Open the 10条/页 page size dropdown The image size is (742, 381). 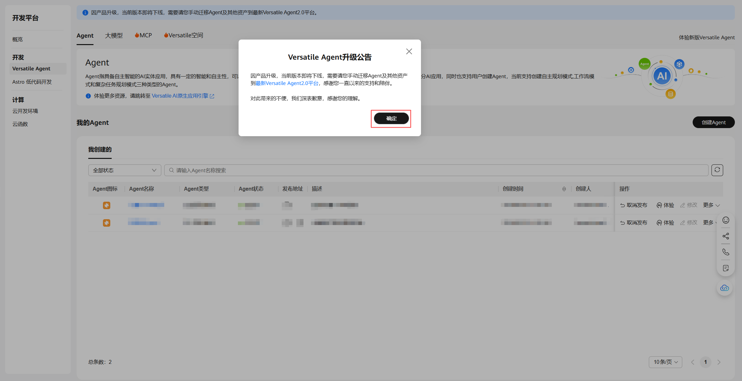(x=665, y=362)
